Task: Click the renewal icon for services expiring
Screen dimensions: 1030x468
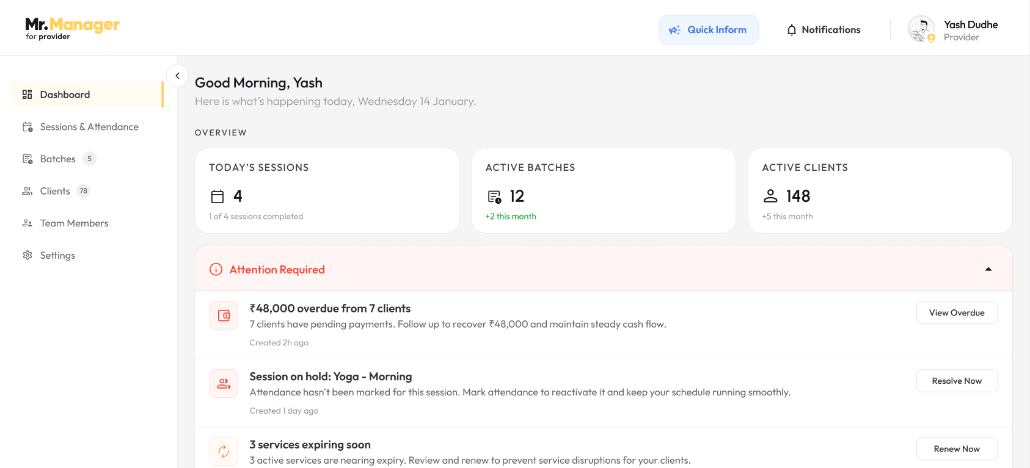Action: (x=224, y=452)
